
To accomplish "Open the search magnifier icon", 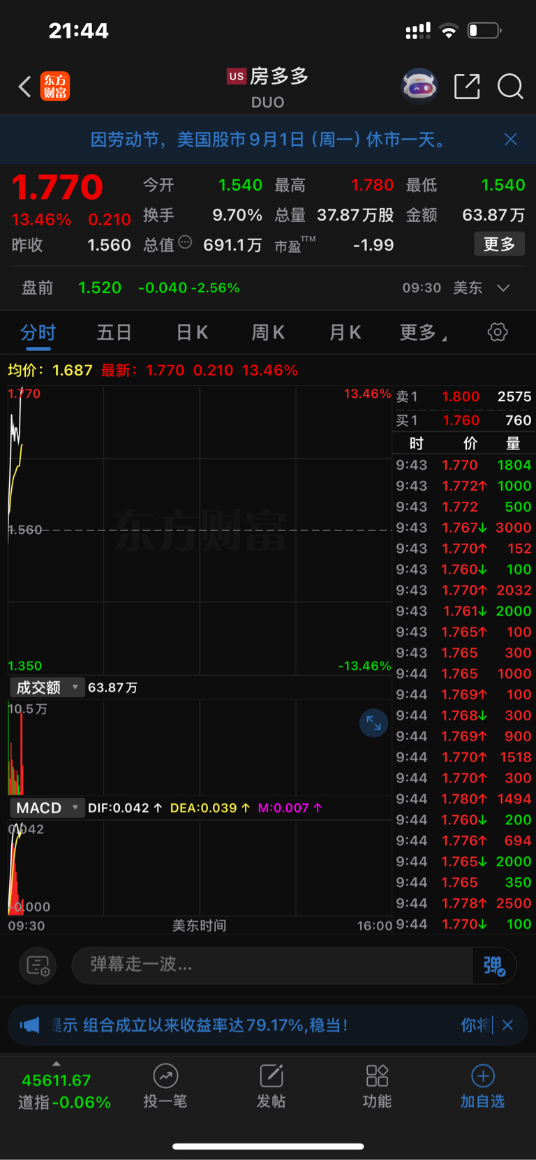I will click(x=510, y=87).
